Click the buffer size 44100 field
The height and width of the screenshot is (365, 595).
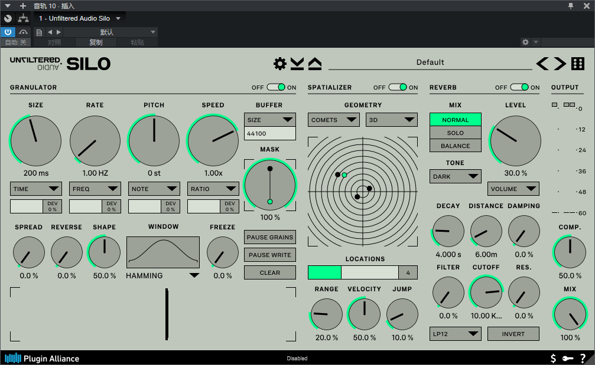(270, 133)
